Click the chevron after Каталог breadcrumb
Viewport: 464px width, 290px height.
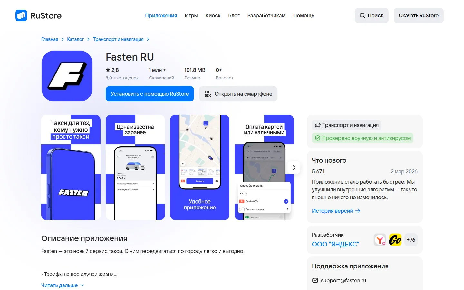[88, 39]
